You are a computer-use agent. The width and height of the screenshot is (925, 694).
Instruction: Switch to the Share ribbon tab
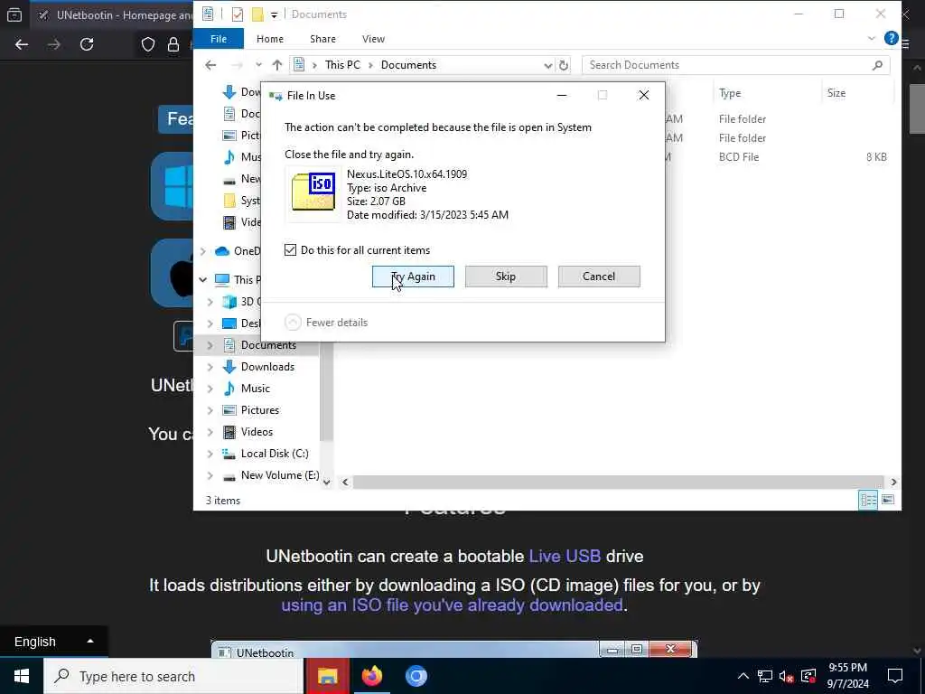tap(322, 39)
